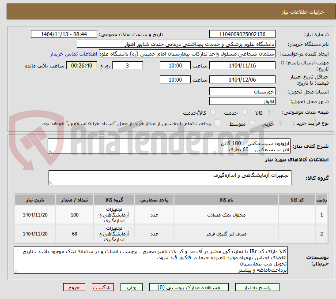Image resolution: width=336 pixels, height=299 pixels.
Task: Click the 'شرح کلی نیاز' label
Action: click(310, 146)
